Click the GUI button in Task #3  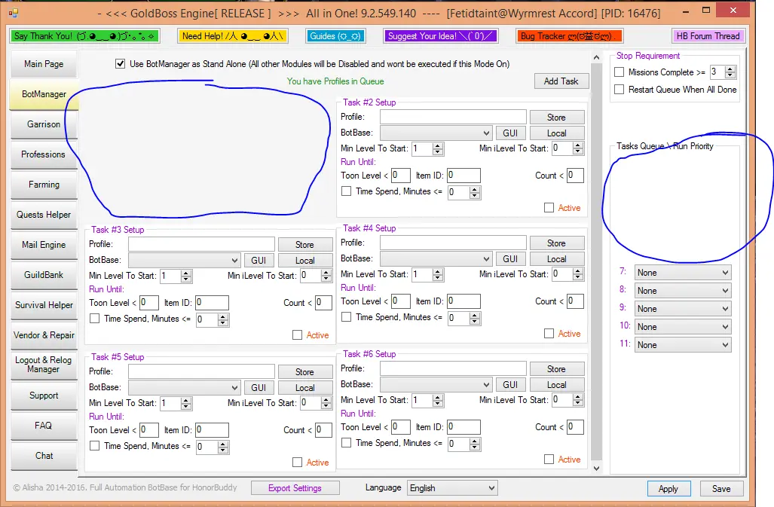tap(259, 261)
